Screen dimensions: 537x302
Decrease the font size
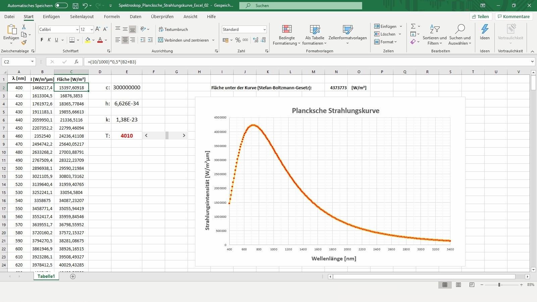105,29
